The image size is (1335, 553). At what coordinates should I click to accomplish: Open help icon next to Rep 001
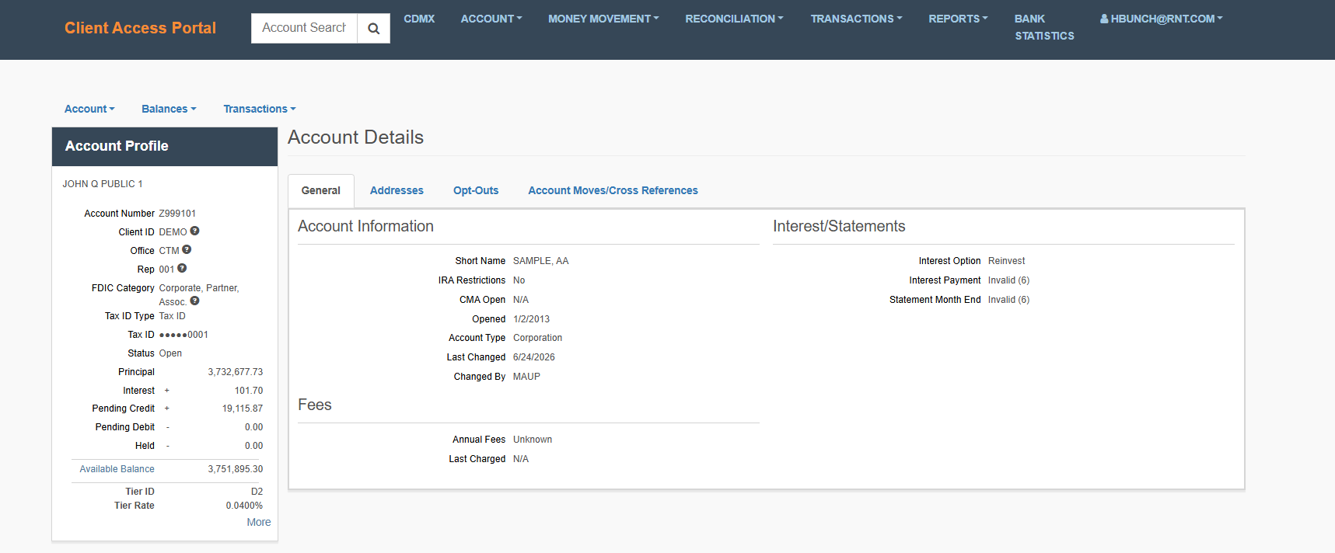182,268
